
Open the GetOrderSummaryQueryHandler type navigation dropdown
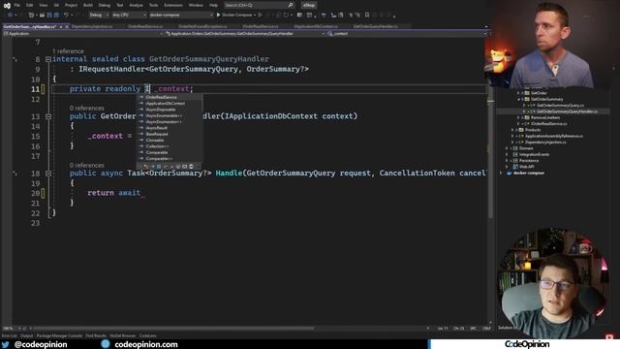pos(245,34)
